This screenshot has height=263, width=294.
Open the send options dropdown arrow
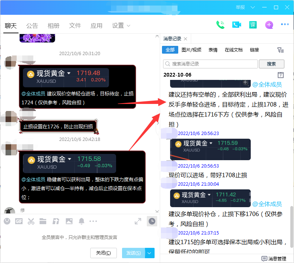coord(149,253)
